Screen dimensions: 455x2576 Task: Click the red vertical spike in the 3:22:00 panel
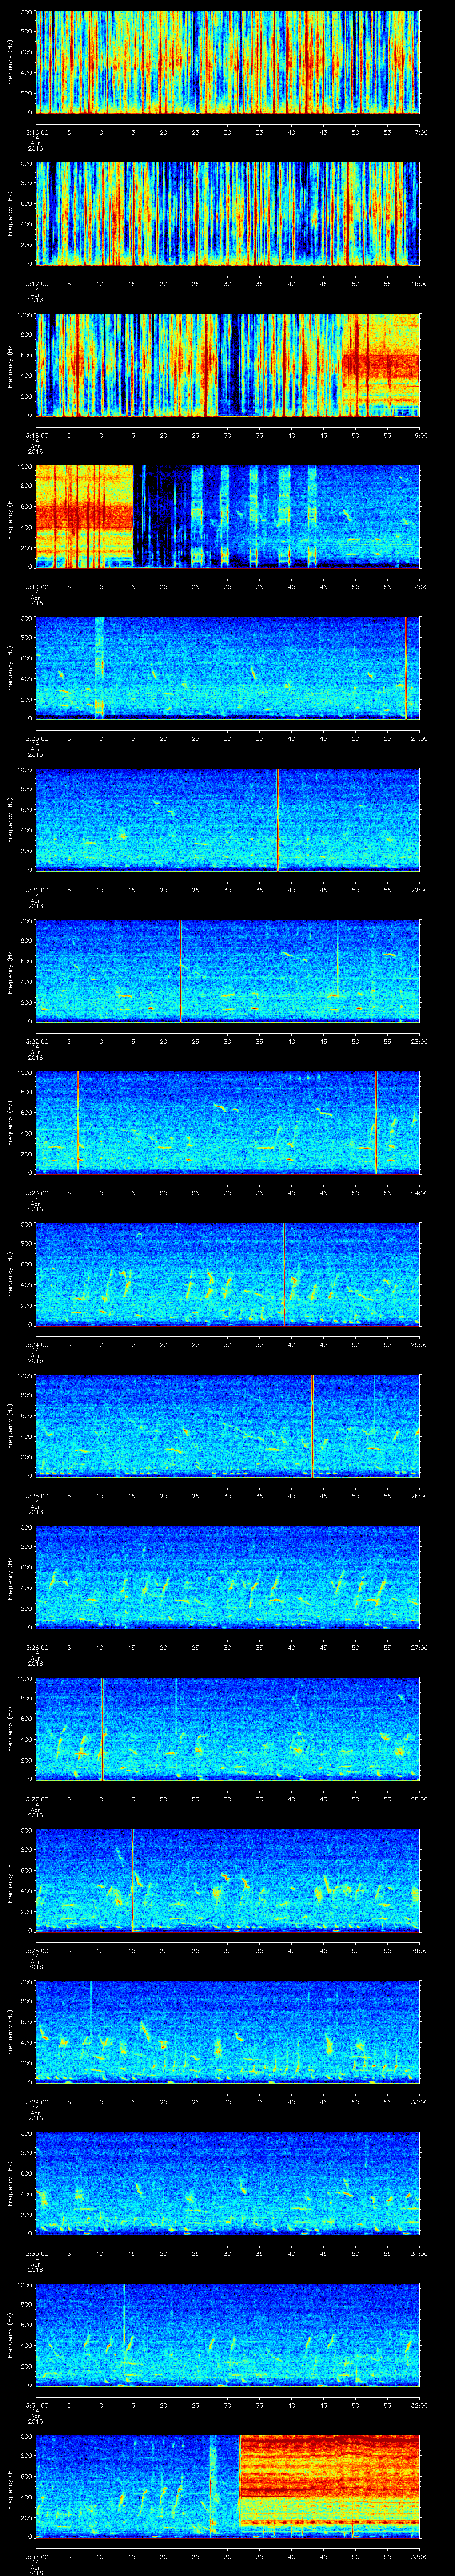pyautogui.click(x=180, y=971)
